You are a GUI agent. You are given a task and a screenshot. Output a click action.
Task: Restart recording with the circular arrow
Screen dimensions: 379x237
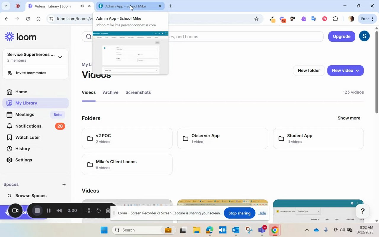99,211
